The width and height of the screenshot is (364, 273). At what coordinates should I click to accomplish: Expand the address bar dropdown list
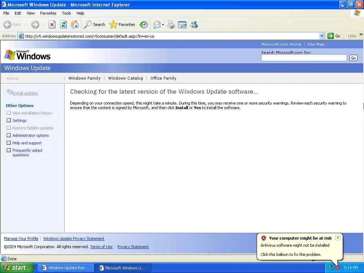tap(322, 36)
